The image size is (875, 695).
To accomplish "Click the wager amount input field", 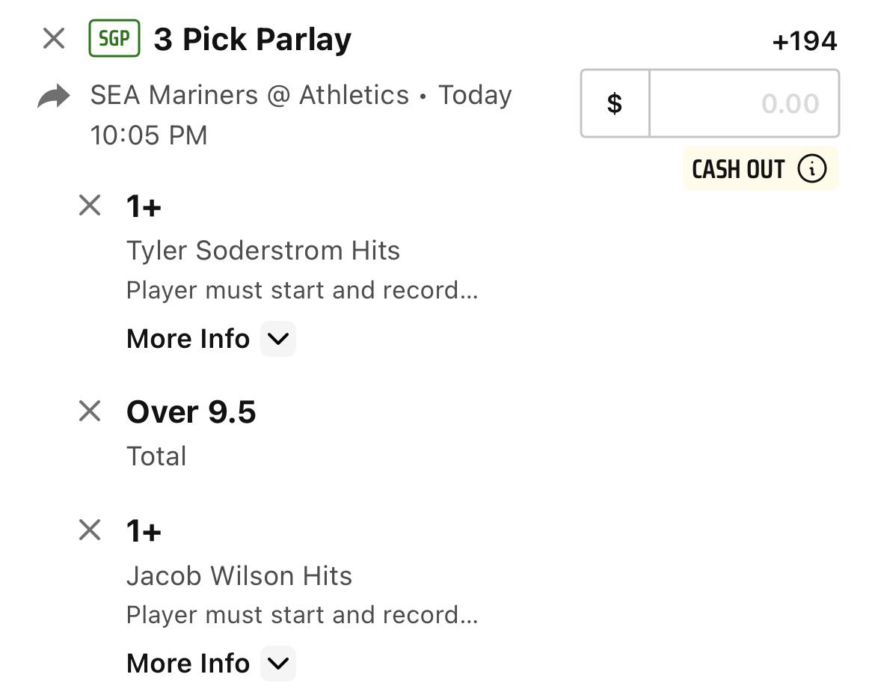I will pos(744,103).
